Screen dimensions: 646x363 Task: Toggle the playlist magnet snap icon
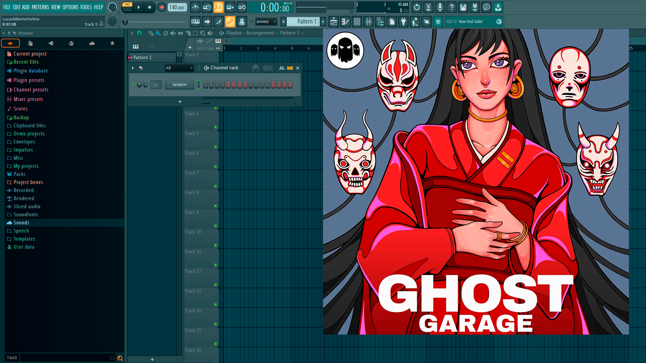[139, 33]
